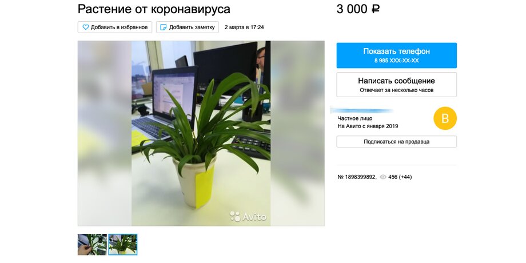Click the listing title about coronavirus plant
Viewport: 526px width, 263px height.
pos(154,9)
